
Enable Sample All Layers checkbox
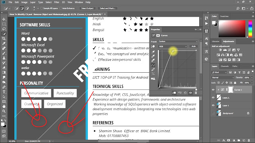pos(41,8)
